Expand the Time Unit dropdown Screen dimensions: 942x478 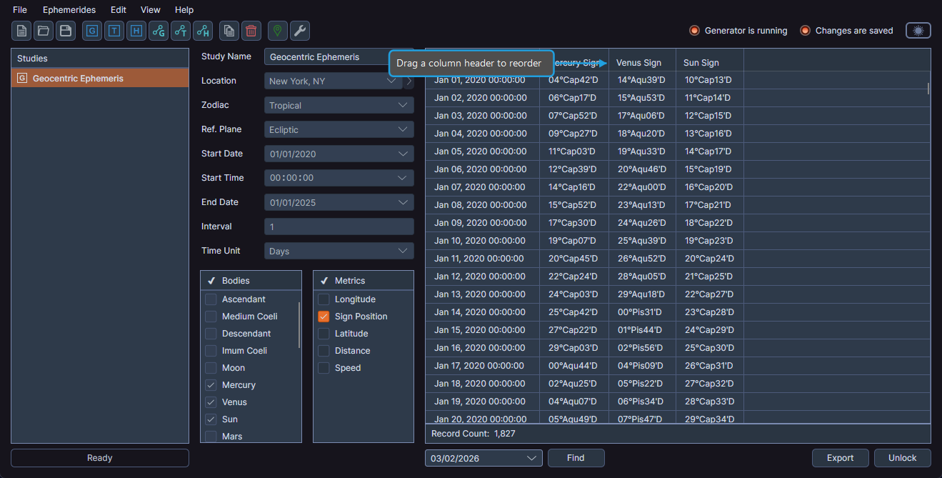[339, 250]
